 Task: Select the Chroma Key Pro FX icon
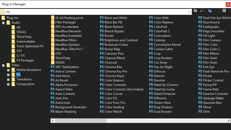102,71
